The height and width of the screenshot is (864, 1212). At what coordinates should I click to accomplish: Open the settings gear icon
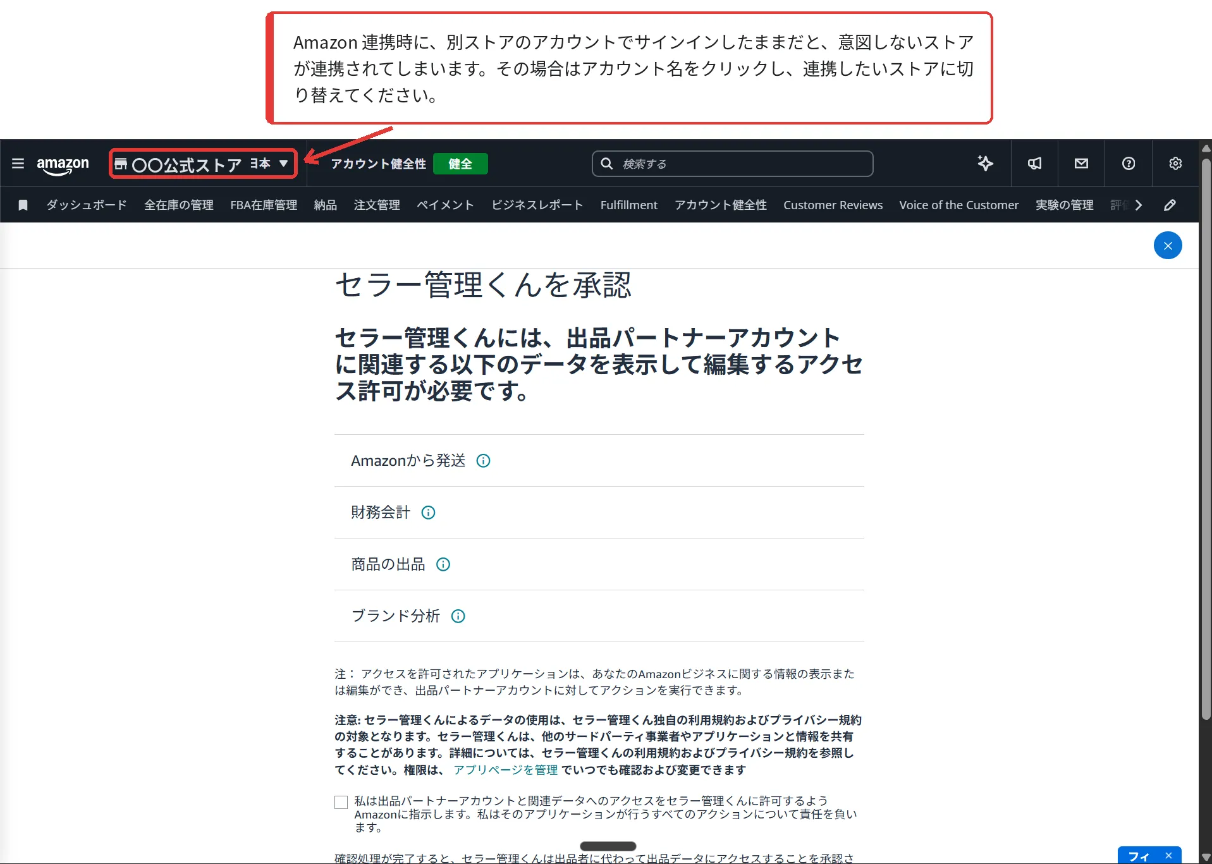[x=1175, y=164]
